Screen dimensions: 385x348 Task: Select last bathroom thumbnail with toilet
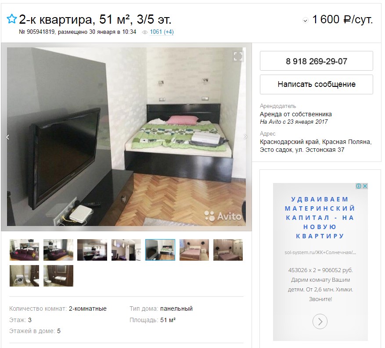58,276
